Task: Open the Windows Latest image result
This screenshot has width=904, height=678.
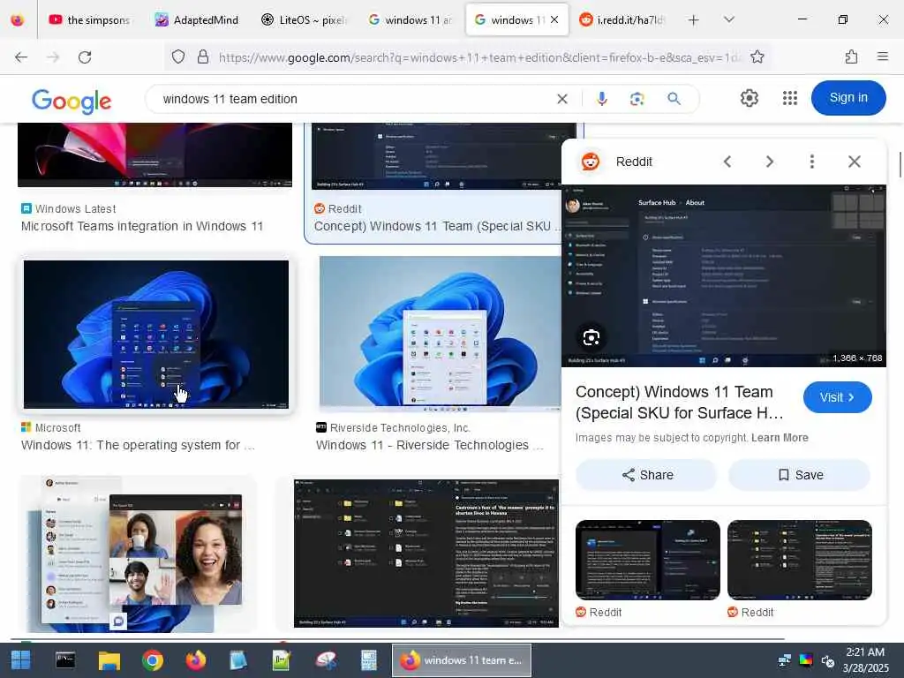Action: 154,154
